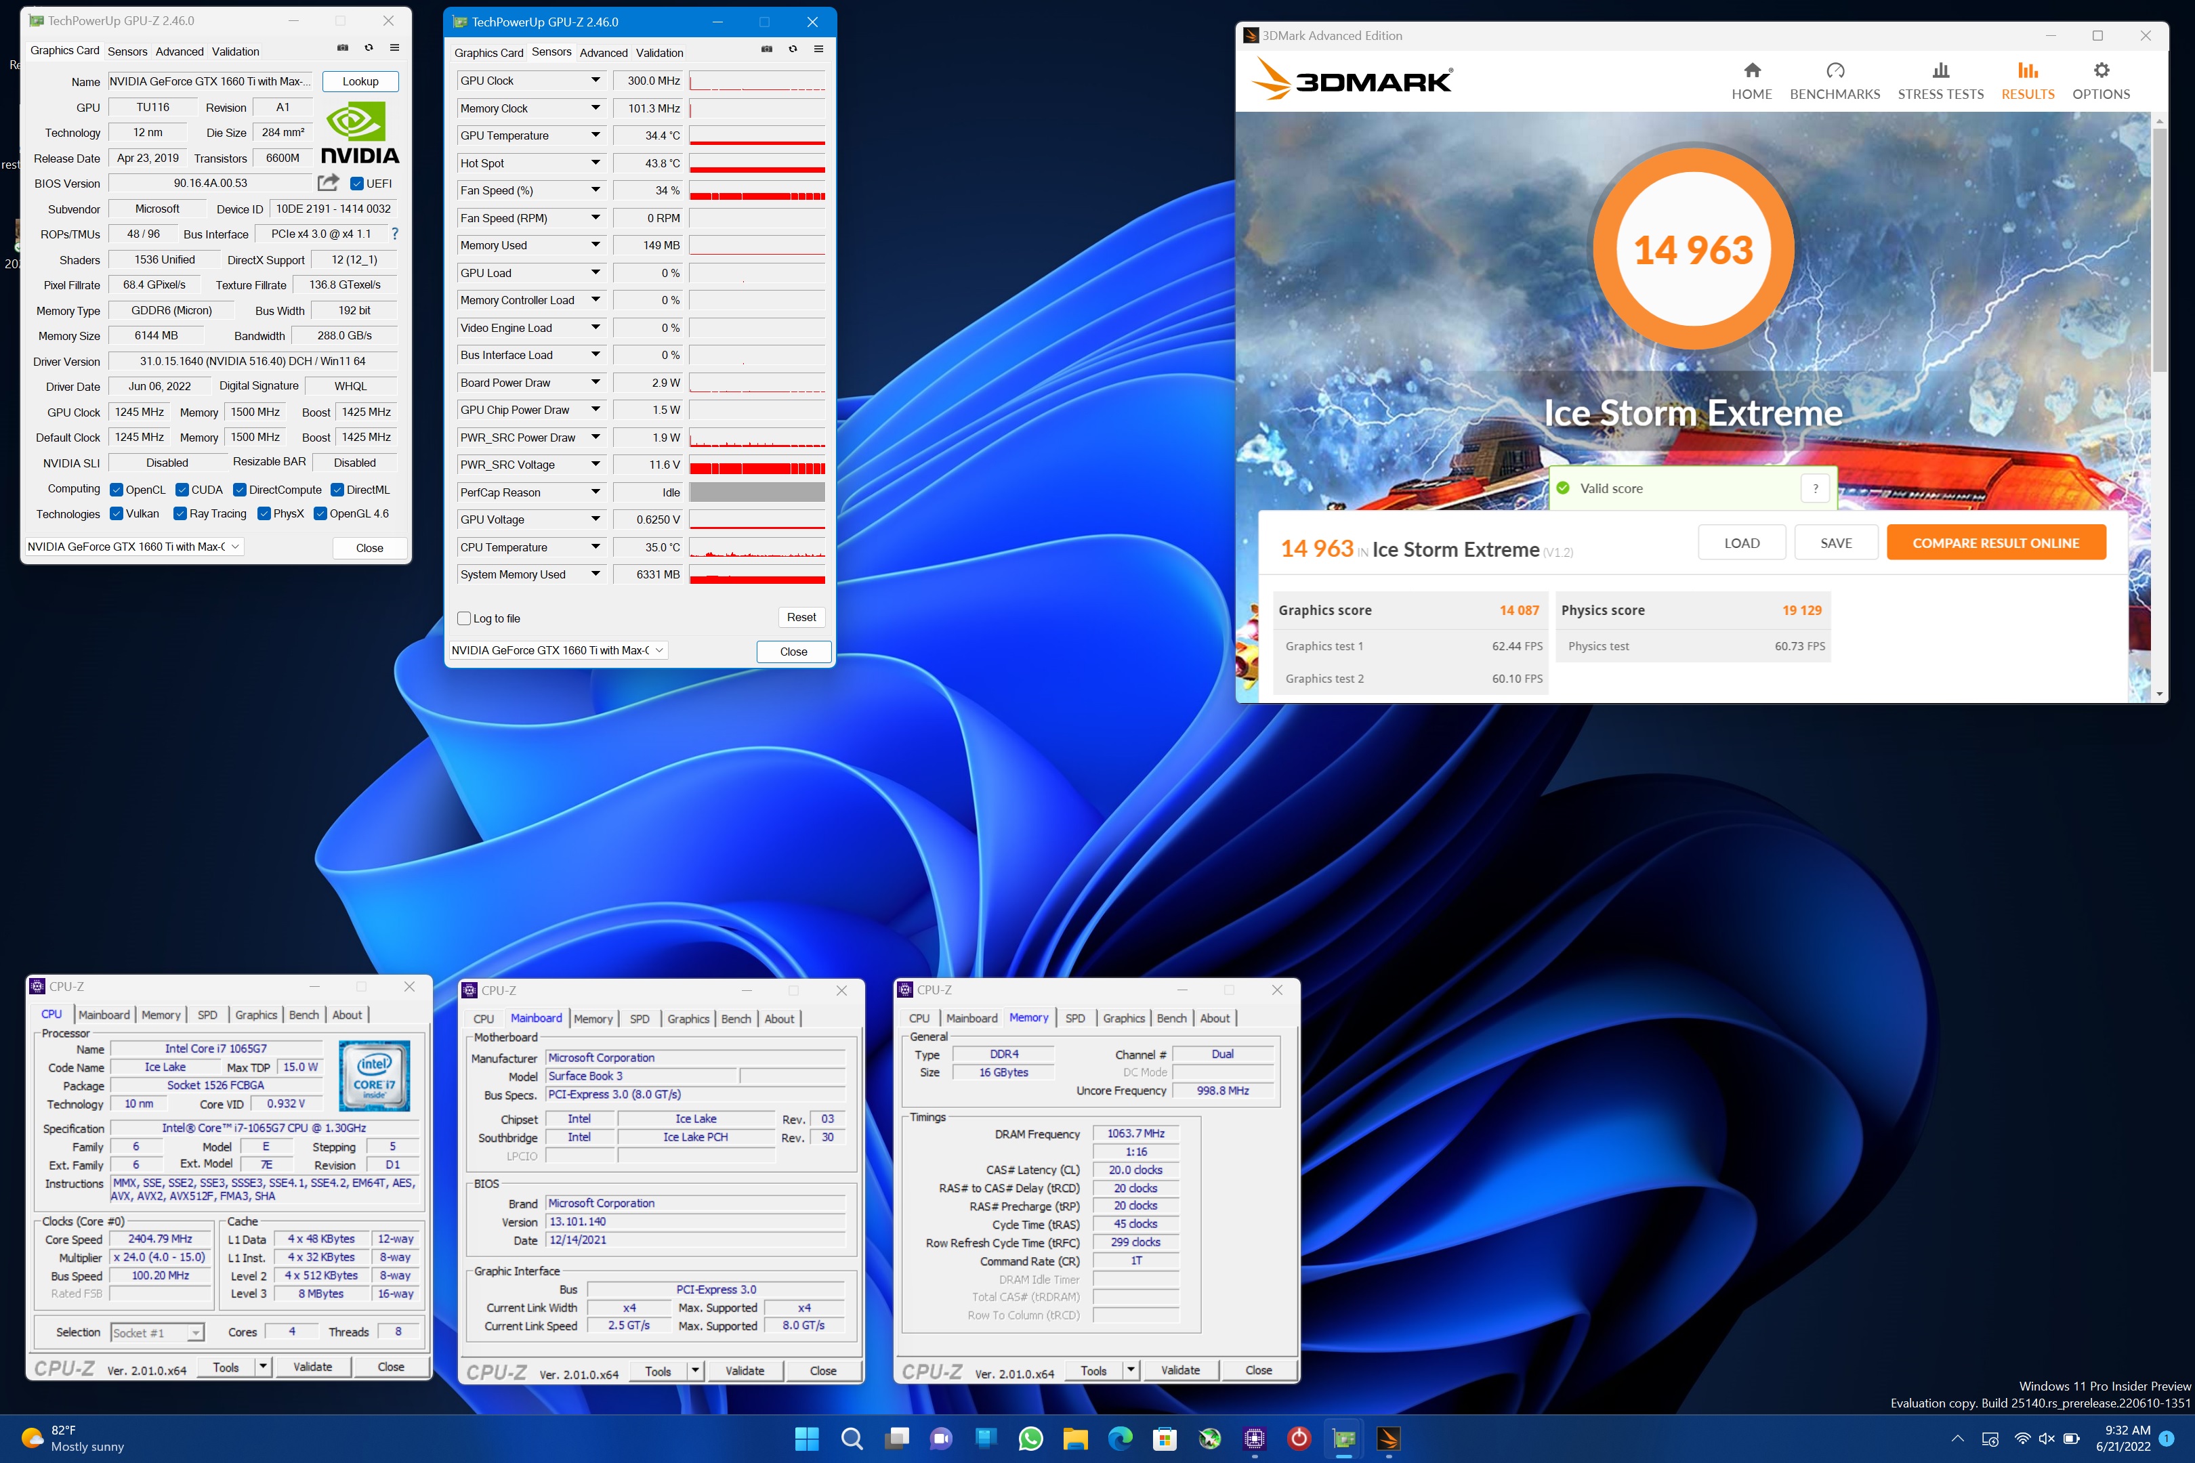This screenshot has width=2195, height=1463.
Task: Open hamburger menu in GPU-Z Sensors window
Action: pyautogui.click(x=818, y=49)
